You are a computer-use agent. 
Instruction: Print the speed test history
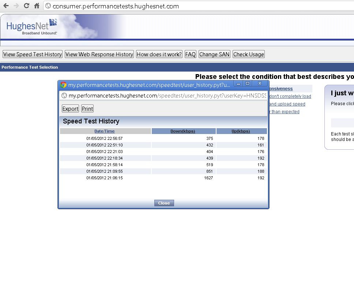87,109
